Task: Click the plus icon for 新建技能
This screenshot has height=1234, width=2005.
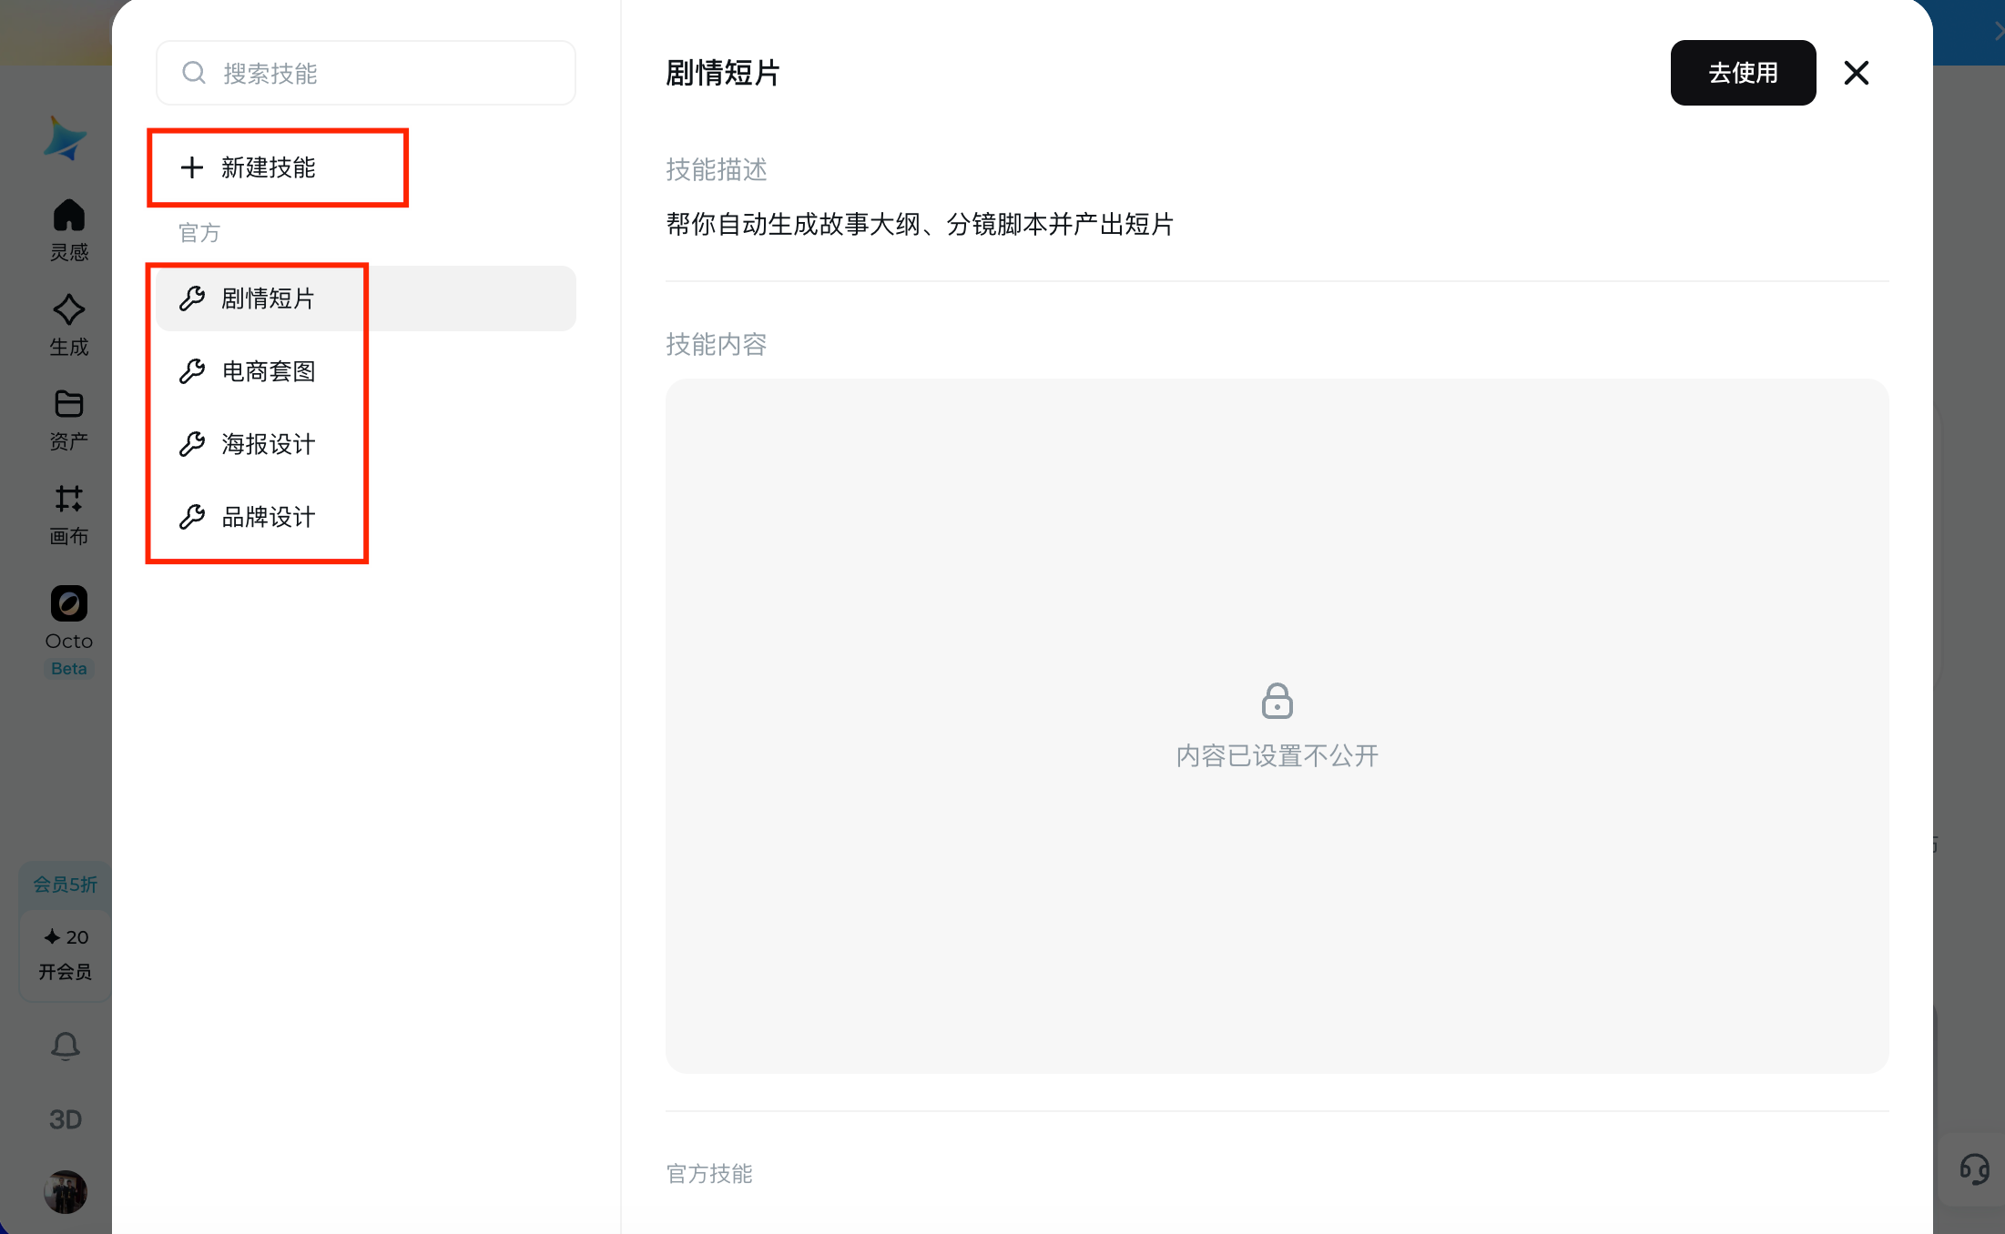Action: (x=191, y=167)
